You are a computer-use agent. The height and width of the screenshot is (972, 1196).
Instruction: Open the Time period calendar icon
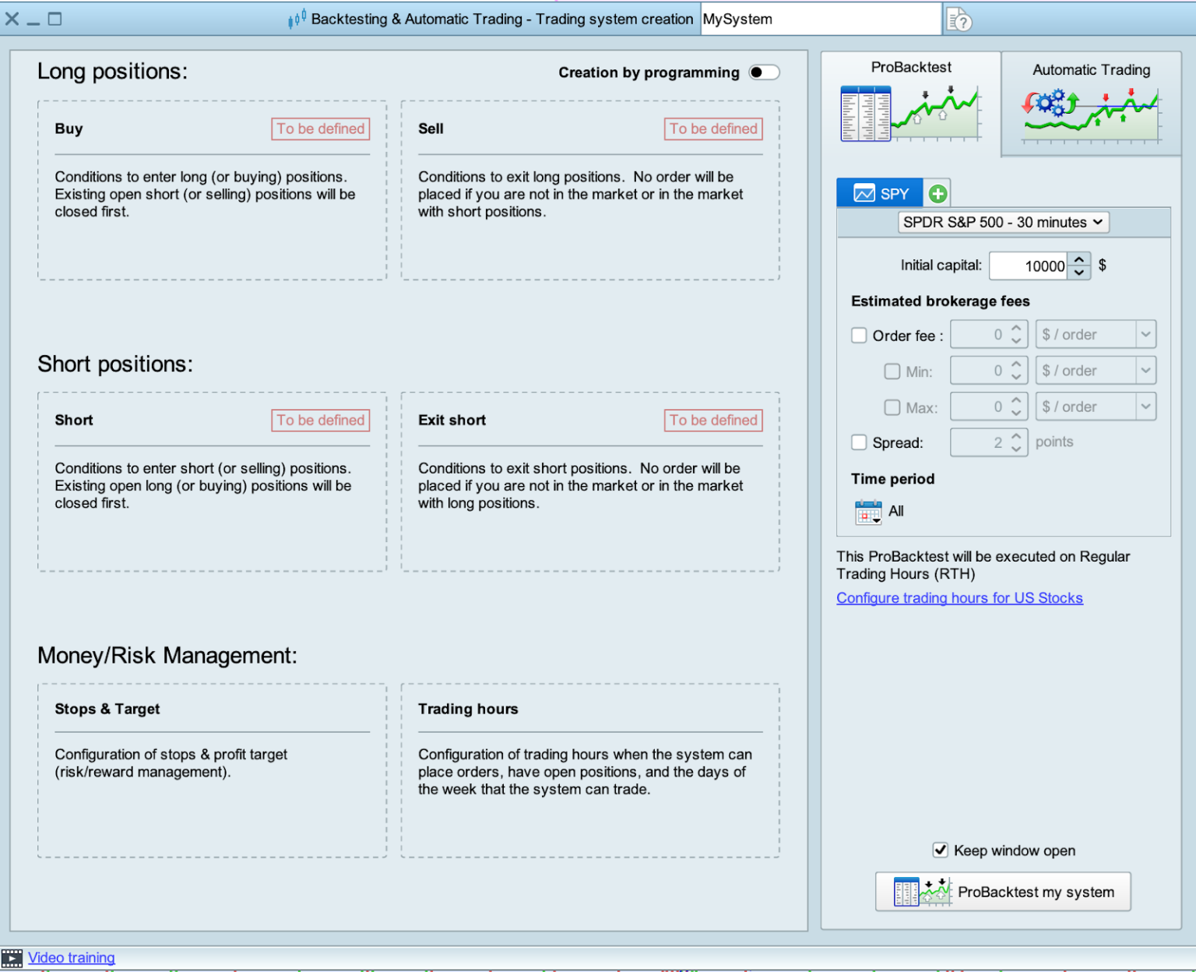pos(867,512)
